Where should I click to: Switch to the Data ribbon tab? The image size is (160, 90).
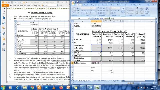point(112,5)
